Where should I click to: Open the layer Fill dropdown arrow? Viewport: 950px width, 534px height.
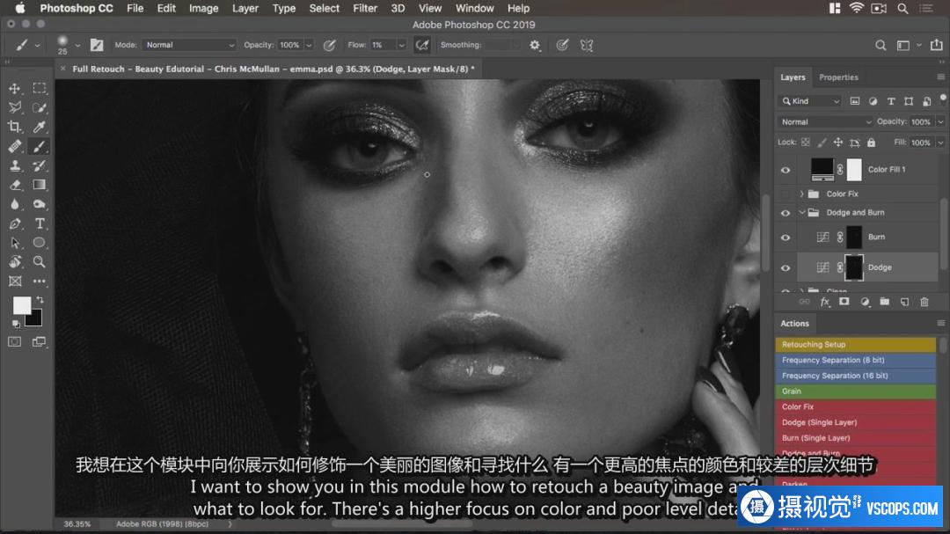tap(940, 143)
